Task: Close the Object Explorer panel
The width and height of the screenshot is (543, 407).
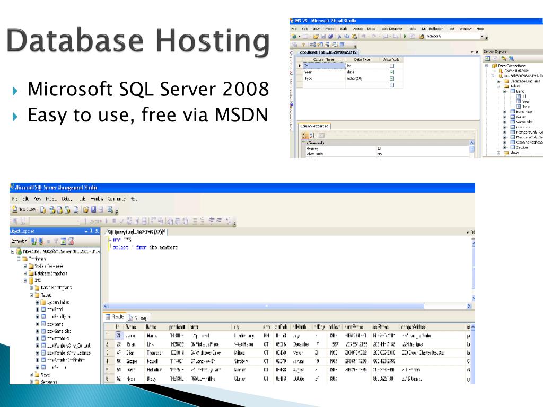Action: (97, 231)
